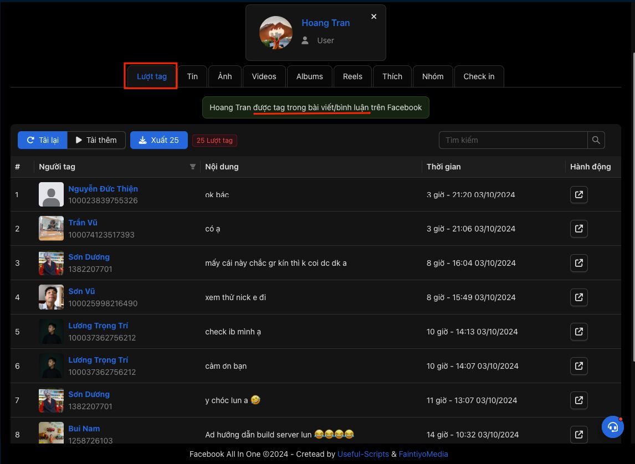The height and width of the screenshot is (464, 635).
Task: Open external link for Sơn Vũ's tag
Action: click(x=578, y=297)
